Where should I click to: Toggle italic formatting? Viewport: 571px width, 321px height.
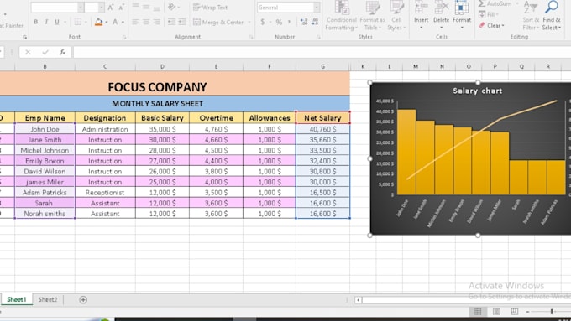46,22
